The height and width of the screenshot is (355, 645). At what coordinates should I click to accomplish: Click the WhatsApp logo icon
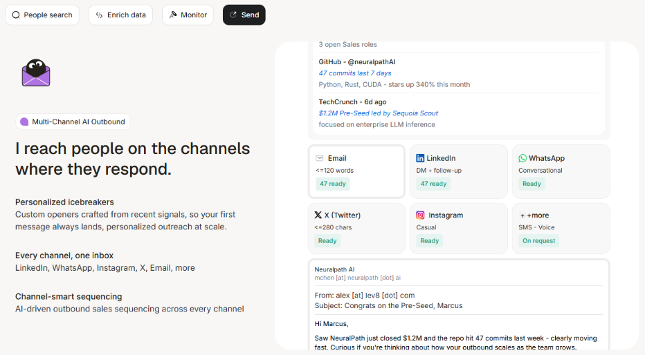[x=523, y=158]
